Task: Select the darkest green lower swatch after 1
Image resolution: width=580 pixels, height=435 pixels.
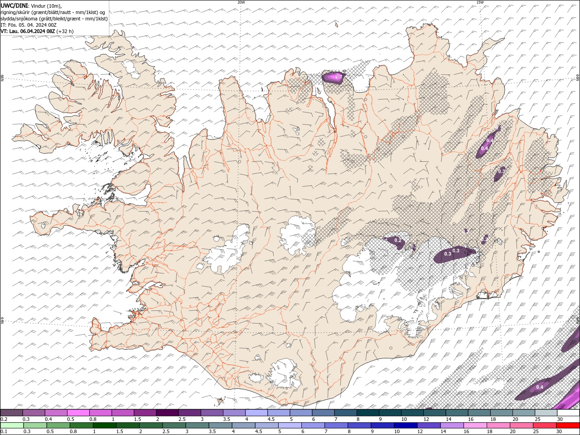Action: (105, 425)
